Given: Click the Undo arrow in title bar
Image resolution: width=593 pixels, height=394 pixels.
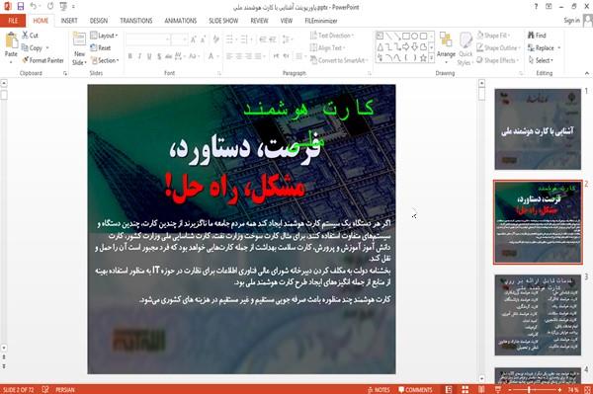Looking at the screenshot, I should (34, 7).
